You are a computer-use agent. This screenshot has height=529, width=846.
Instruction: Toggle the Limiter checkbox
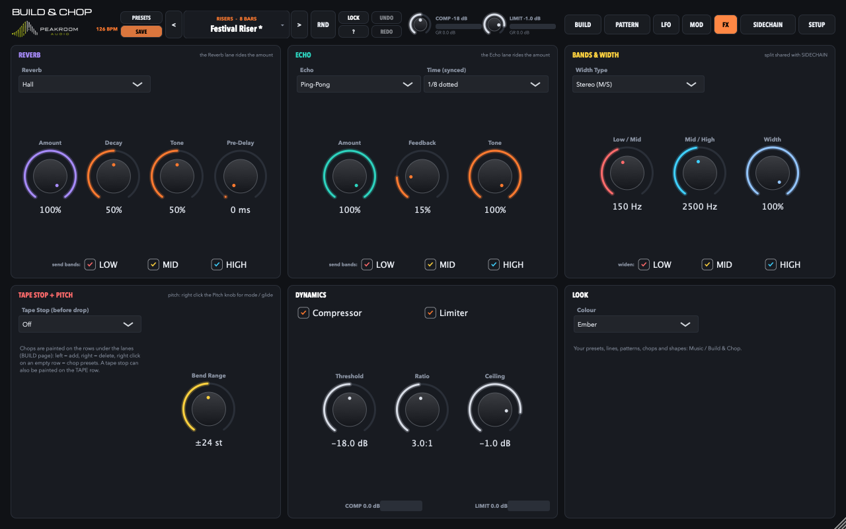430,313
